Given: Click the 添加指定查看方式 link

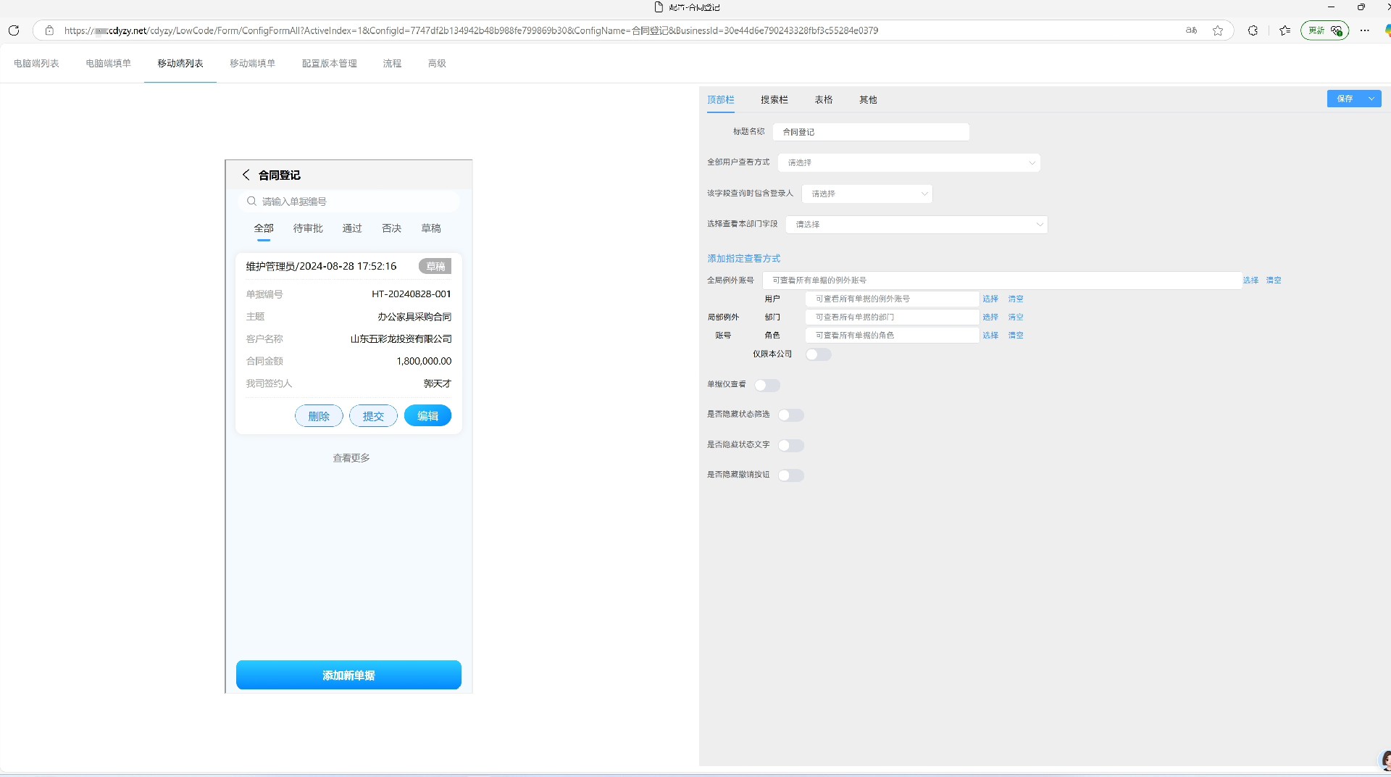Looking at the screenshot, I should coord(744,259).
